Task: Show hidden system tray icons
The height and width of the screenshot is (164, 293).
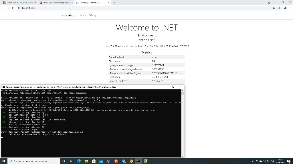Action: pyautogui.click(x=253, y=161)
